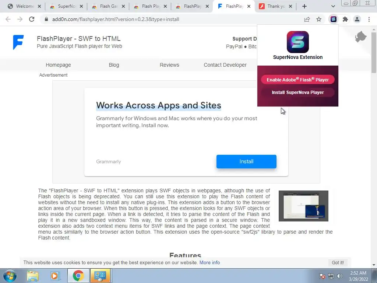Open the extension preview screenshot thumbnail
Screen dimensions: 377x283
coord(303,206)
